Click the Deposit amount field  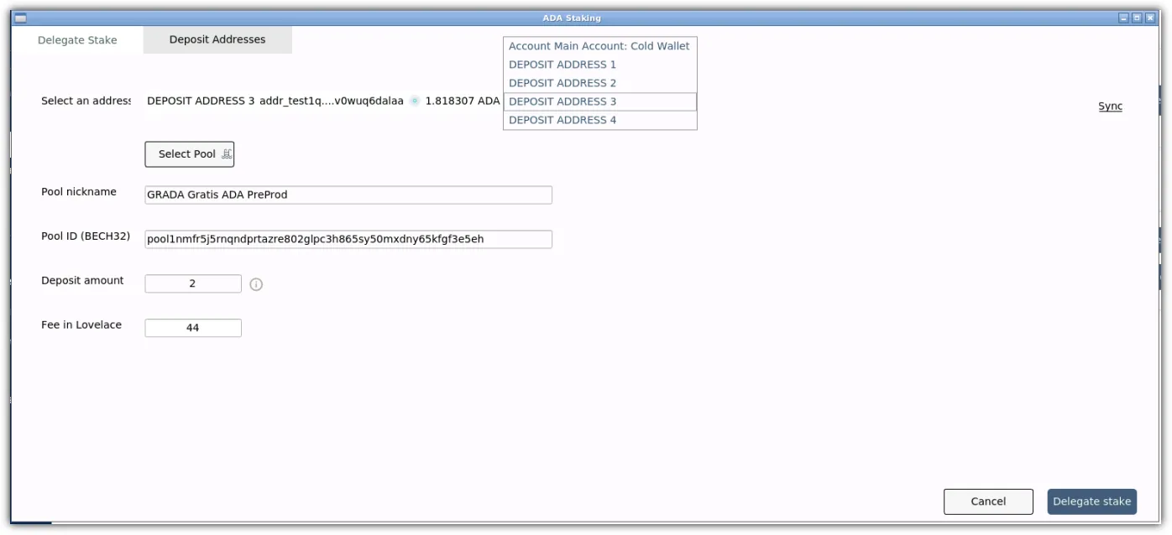tap(193, 283)
